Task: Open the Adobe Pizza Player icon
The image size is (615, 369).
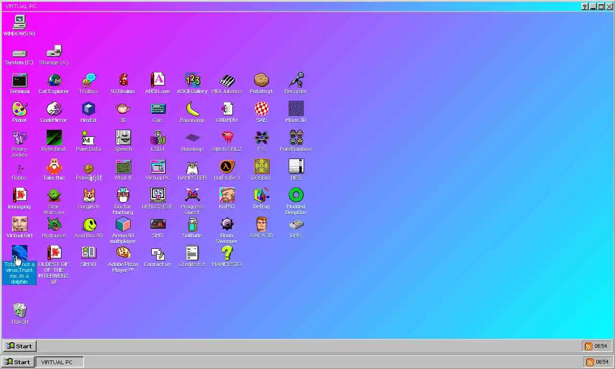Action: click(x=123, y=253)
